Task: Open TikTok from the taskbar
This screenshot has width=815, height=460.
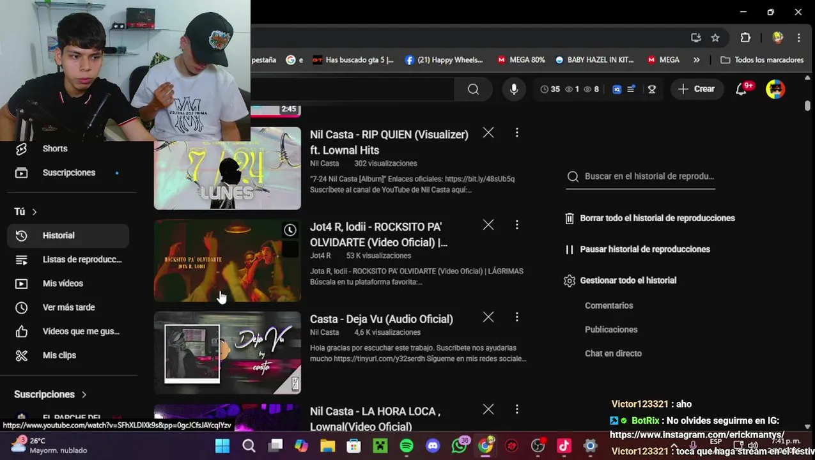Action: tap(564, 446)
